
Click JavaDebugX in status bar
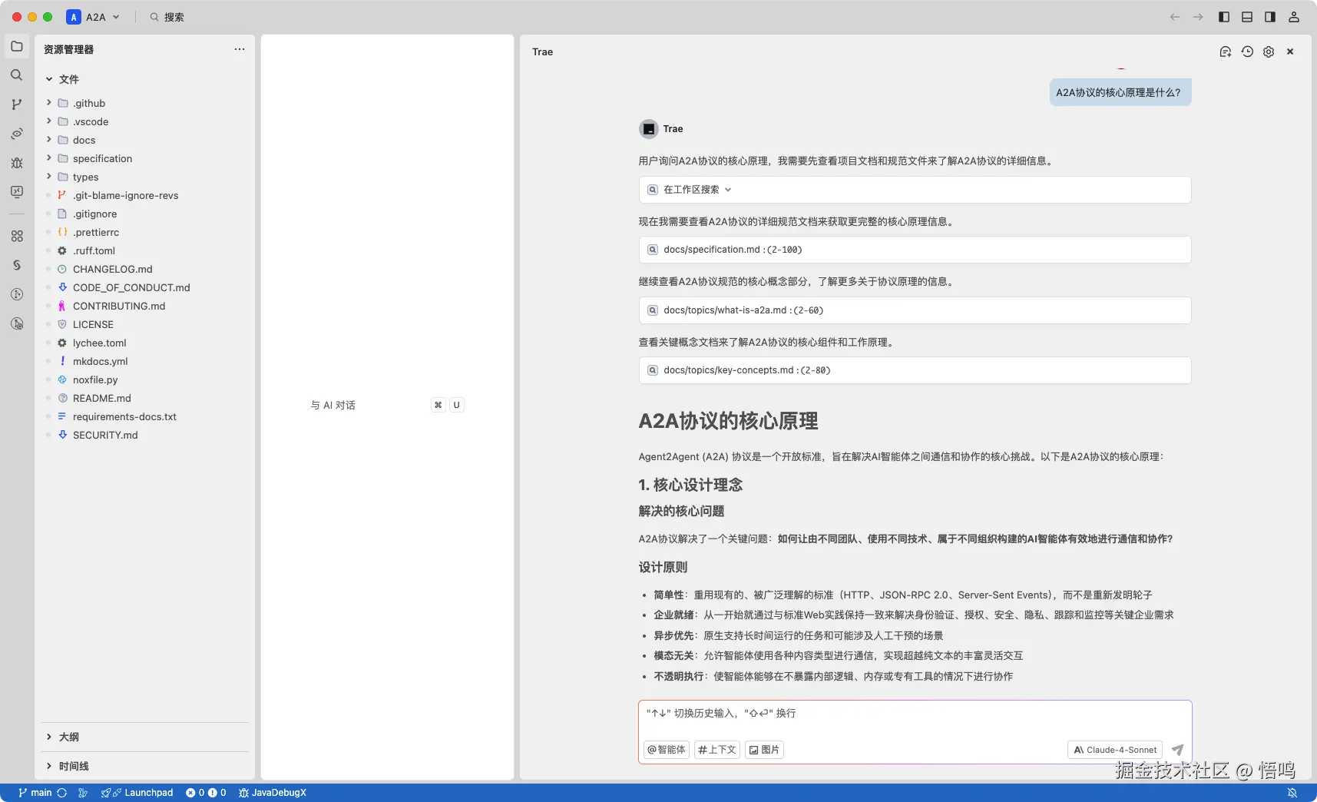click(273, 793)
